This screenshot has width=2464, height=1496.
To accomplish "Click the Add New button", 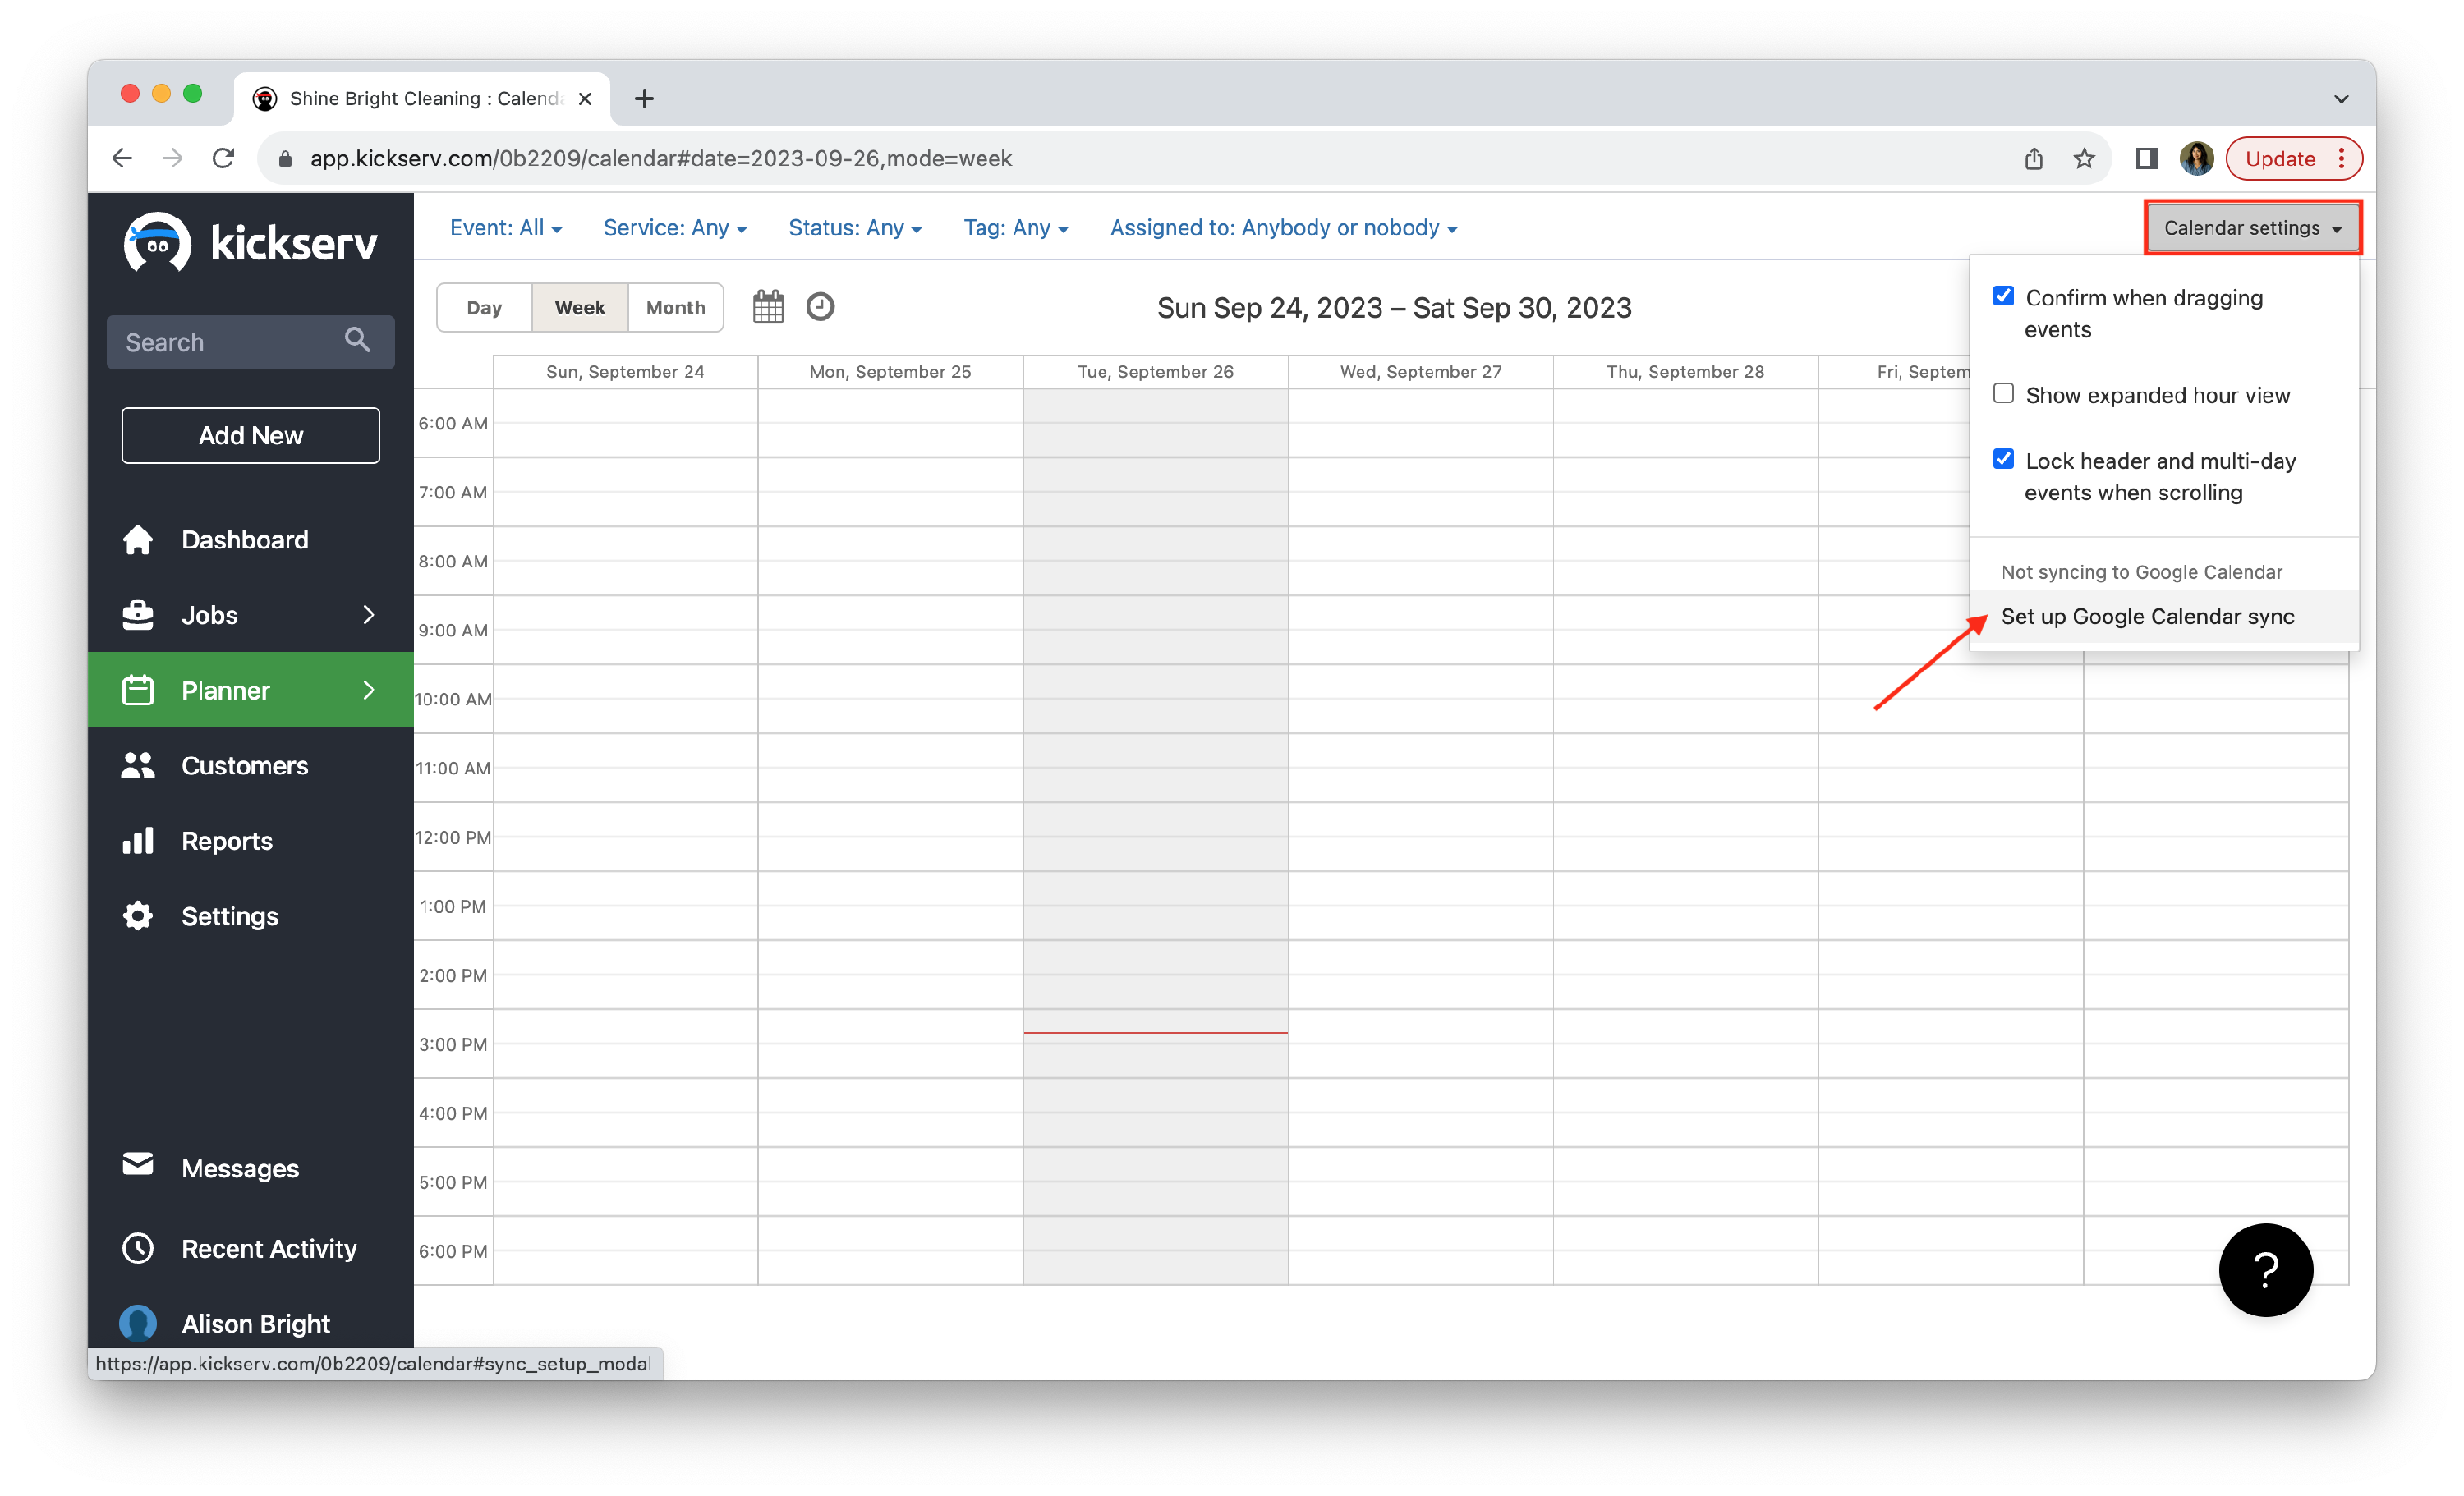I will [250, 435].
